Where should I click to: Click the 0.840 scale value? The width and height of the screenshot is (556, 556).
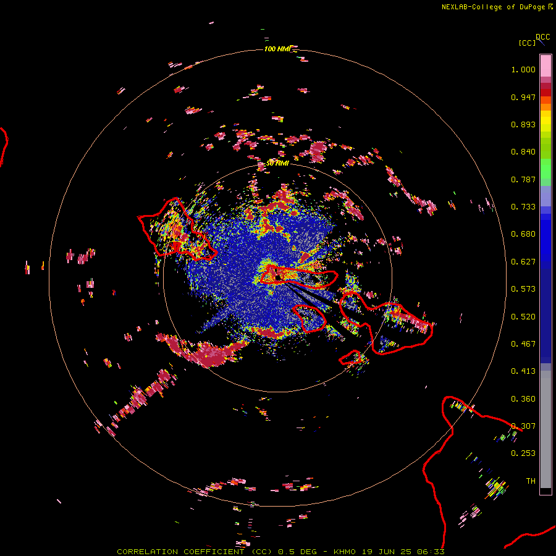tap(523, 152)
